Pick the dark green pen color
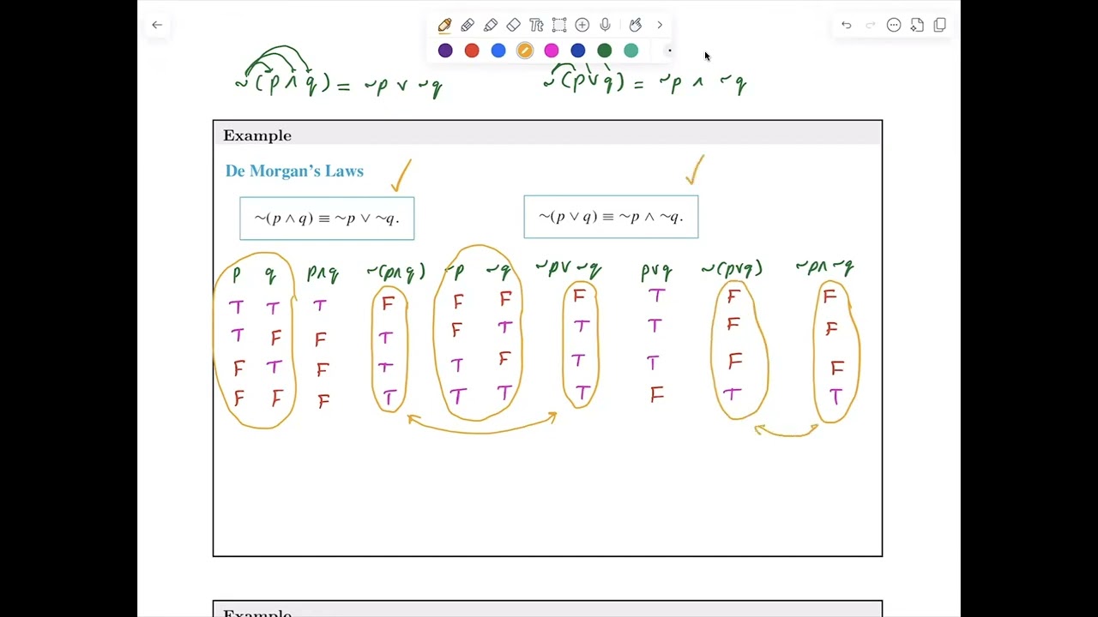The height and width of the screenshot is (617, 1098). [605, 51]
